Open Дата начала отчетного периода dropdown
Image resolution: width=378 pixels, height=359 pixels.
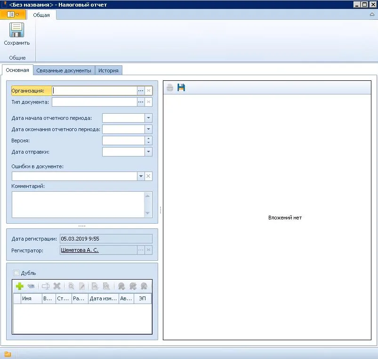[x=148, y=118]
